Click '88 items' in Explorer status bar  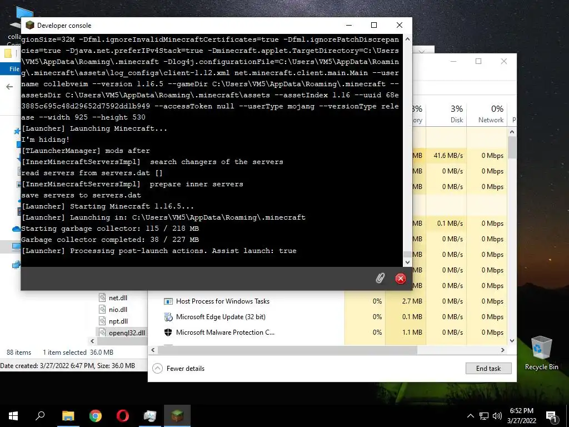point(19,352)
